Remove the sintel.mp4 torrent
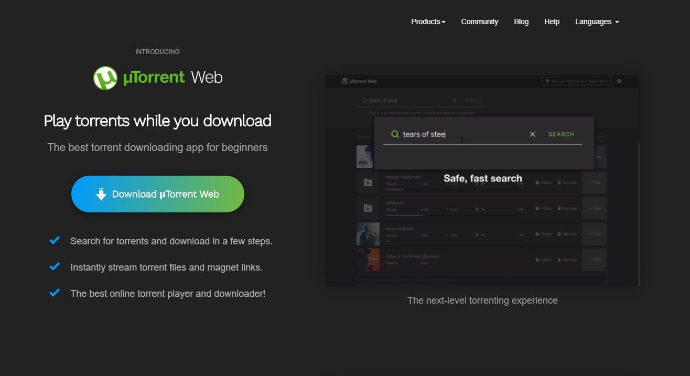The height and width of the screenshot is (376, 690). click(567, 208)
